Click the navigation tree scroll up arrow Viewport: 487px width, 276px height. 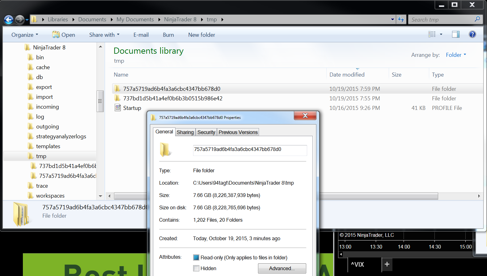click(100, 47)
